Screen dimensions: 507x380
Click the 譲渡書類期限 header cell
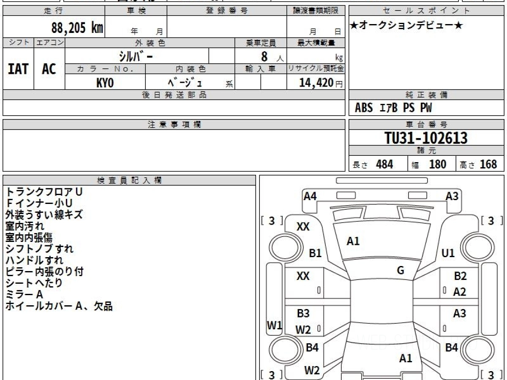coord(316,11)
